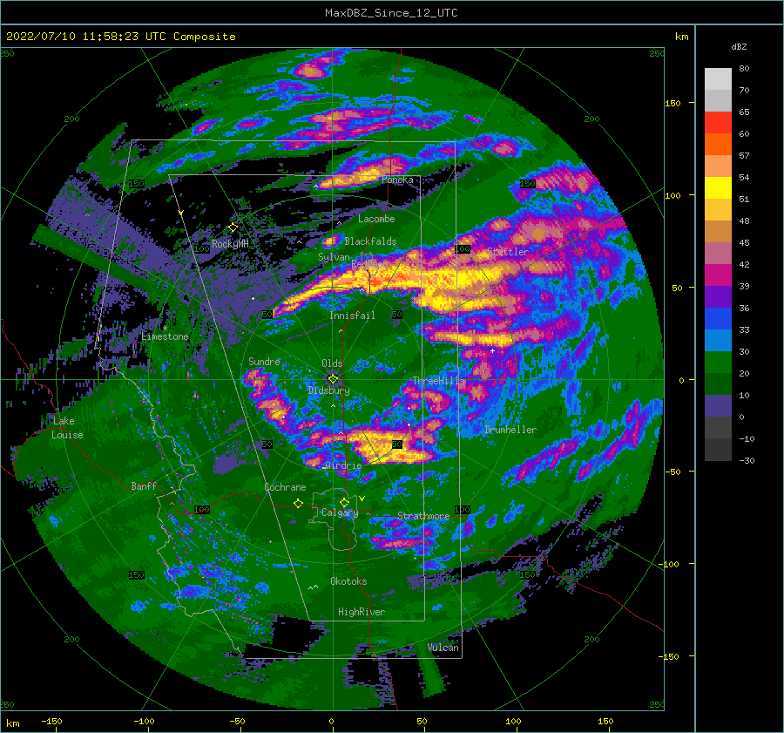Click the HighRiver town label
Image resolution: width=784 pixels, height=733 pixels.
click(x=362, y=612)
